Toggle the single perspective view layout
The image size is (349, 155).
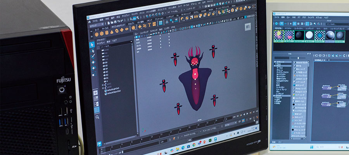[96, 93]
